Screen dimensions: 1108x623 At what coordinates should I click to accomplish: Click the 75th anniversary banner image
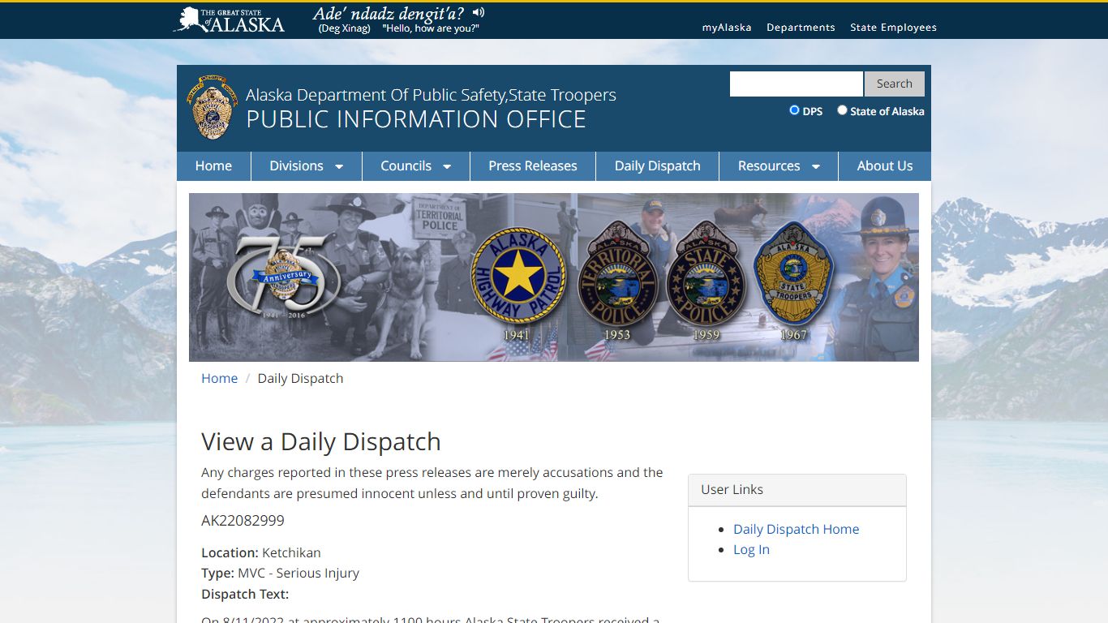(554, 277)
